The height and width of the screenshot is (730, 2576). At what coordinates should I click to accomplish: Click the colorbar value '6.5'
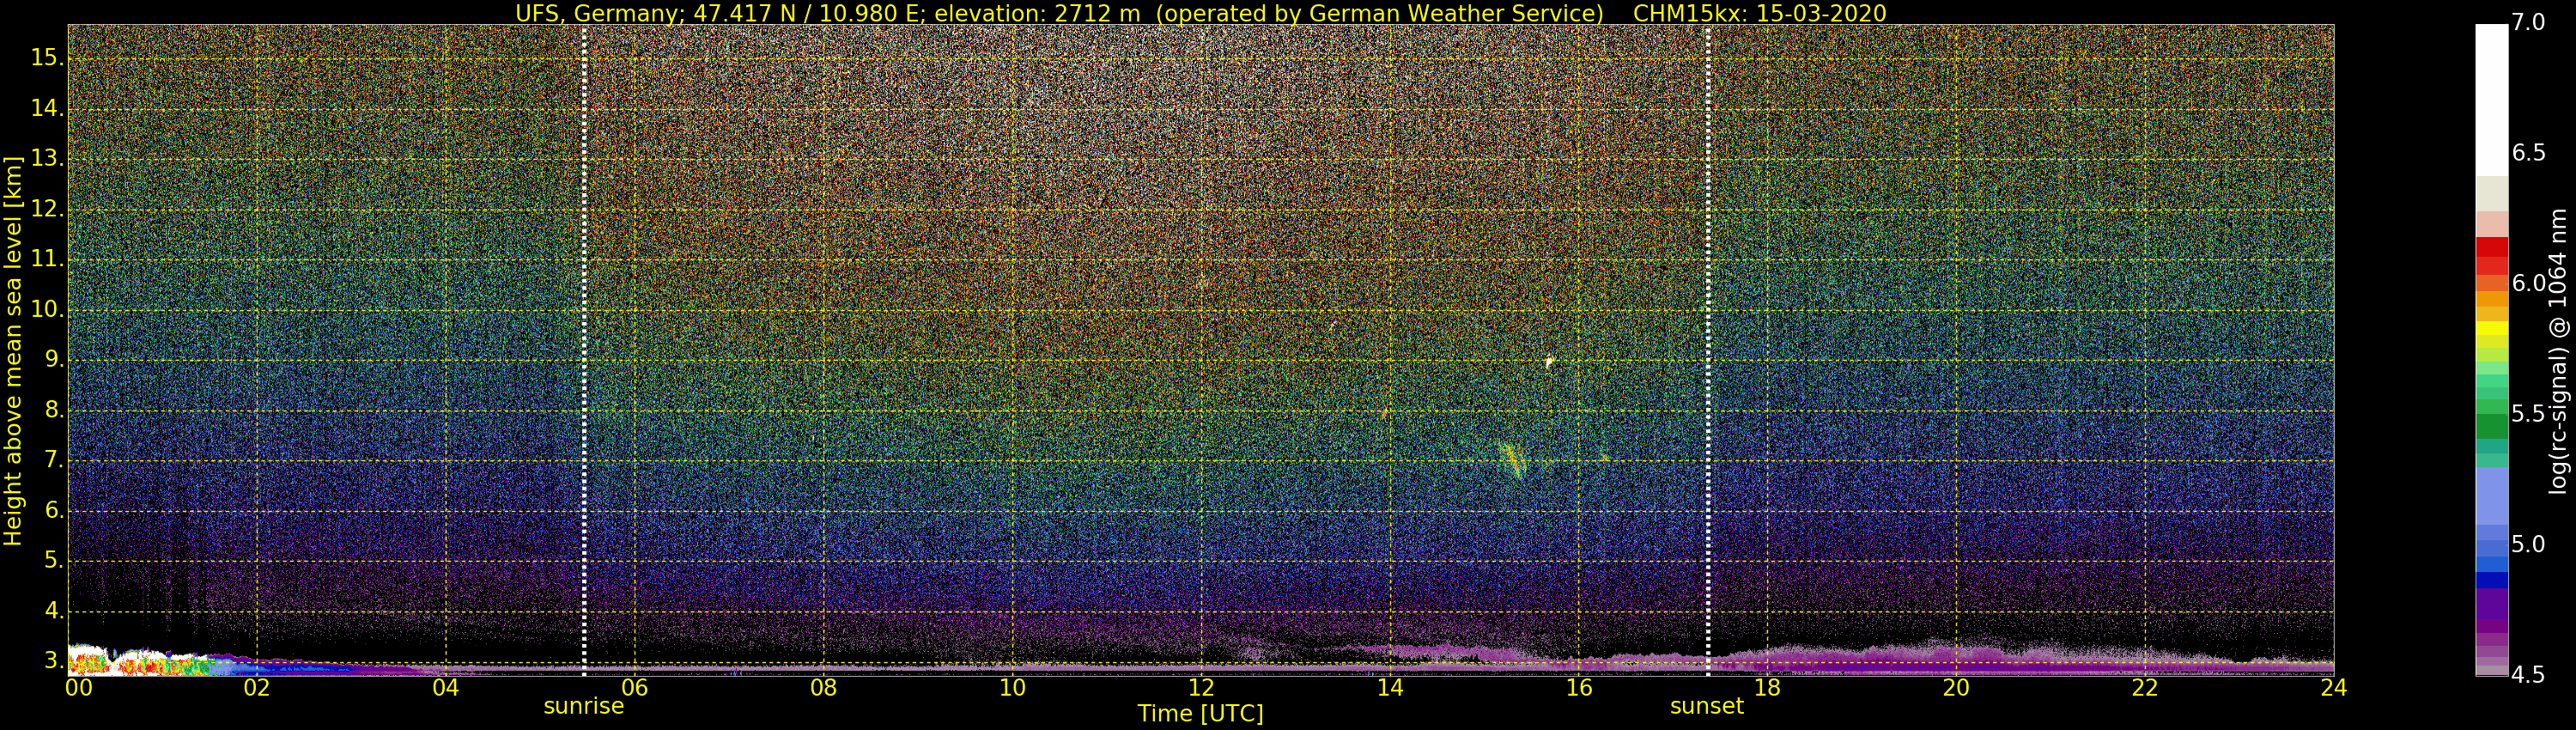point(2527,152)
